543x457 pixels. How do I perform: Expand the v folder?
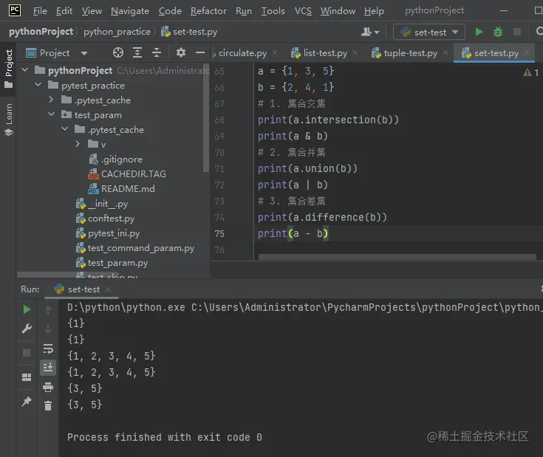[x=78, y=144]
